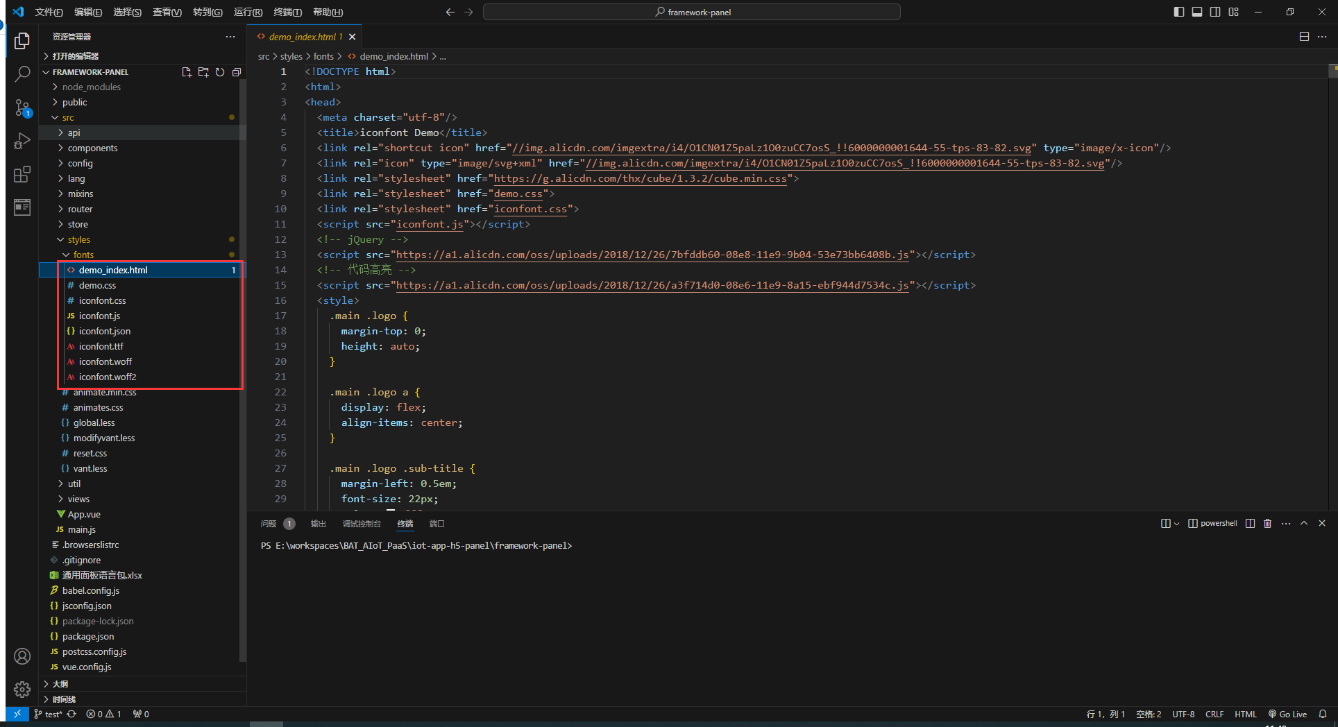Change the HTML language mode
1338x727 pixels.
(1246, 714)
